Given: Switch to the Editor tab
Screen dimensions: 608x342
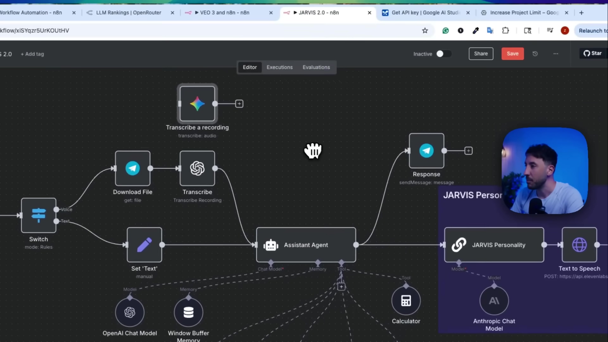Looking at the screenshot, I should tap(250, 67).
